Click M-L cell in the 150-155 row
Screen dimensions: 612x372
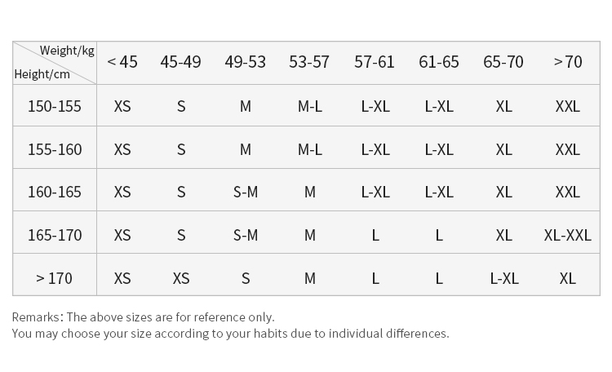coord(309,106)
